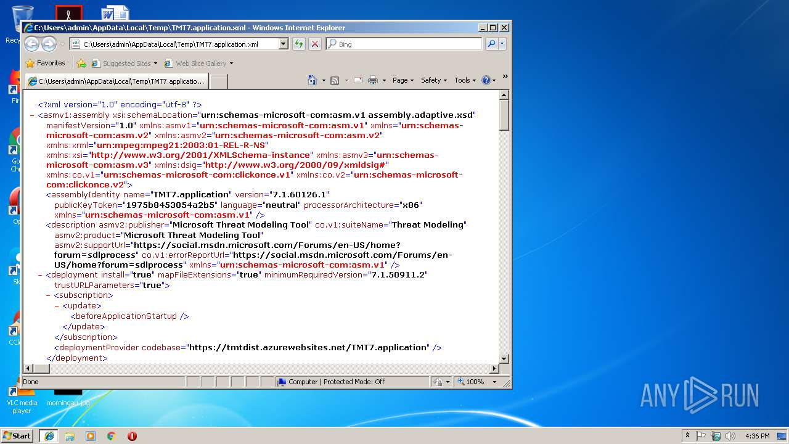Print the page with printer icon
789x444 pixels.
[x=373, y=80]
